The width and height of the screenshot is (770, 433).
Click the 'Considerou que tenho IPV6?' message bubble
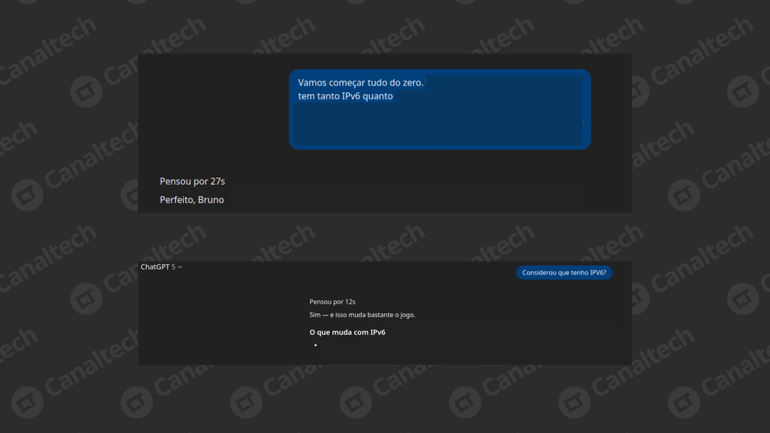pyautogui.click(x=564, y=272)
